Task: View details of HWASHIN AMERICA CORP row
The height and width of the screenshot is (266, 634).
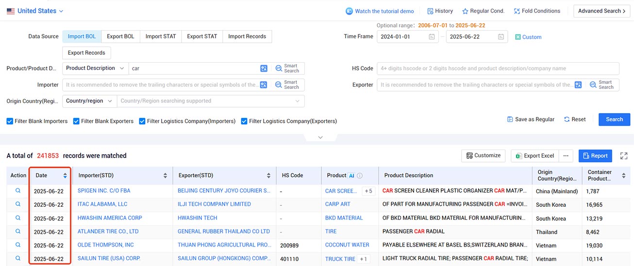Action: pos(18,218)
